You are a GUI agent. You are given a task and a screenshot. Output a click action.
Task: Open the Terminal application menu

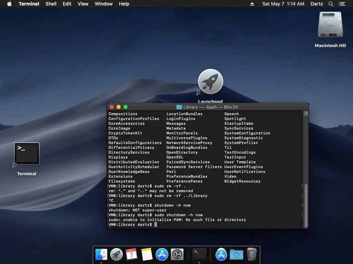click(29, 4)
